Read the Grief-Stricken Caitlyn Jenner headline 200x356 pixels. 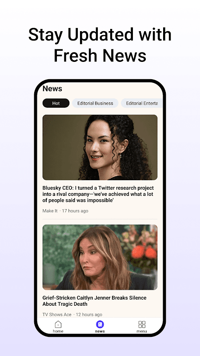pyautogui.click(x=94, y=301)
